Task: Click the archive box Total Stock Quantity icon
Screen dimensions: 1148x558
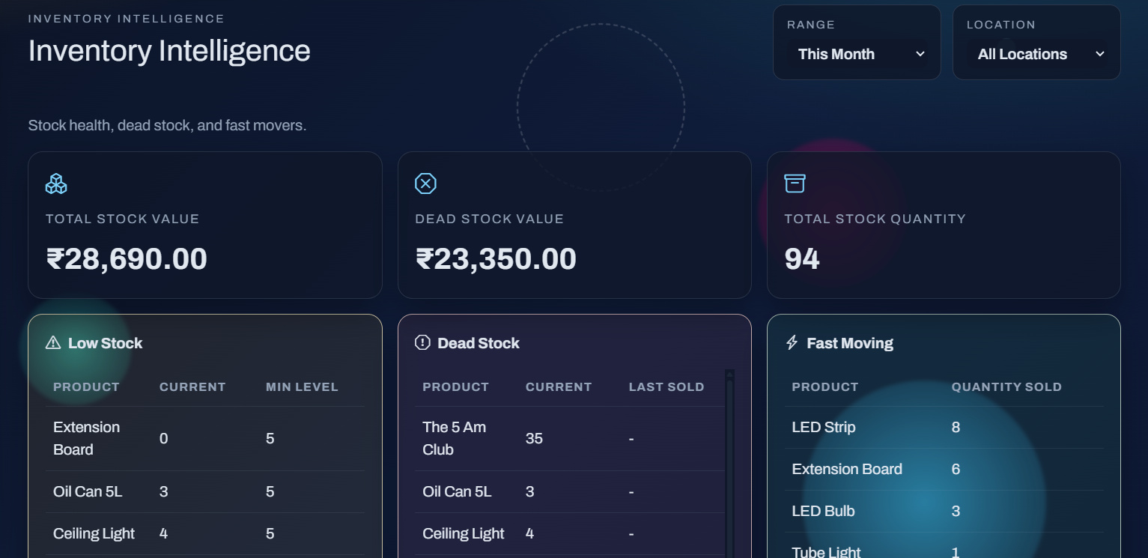Action: click(795, 184)
